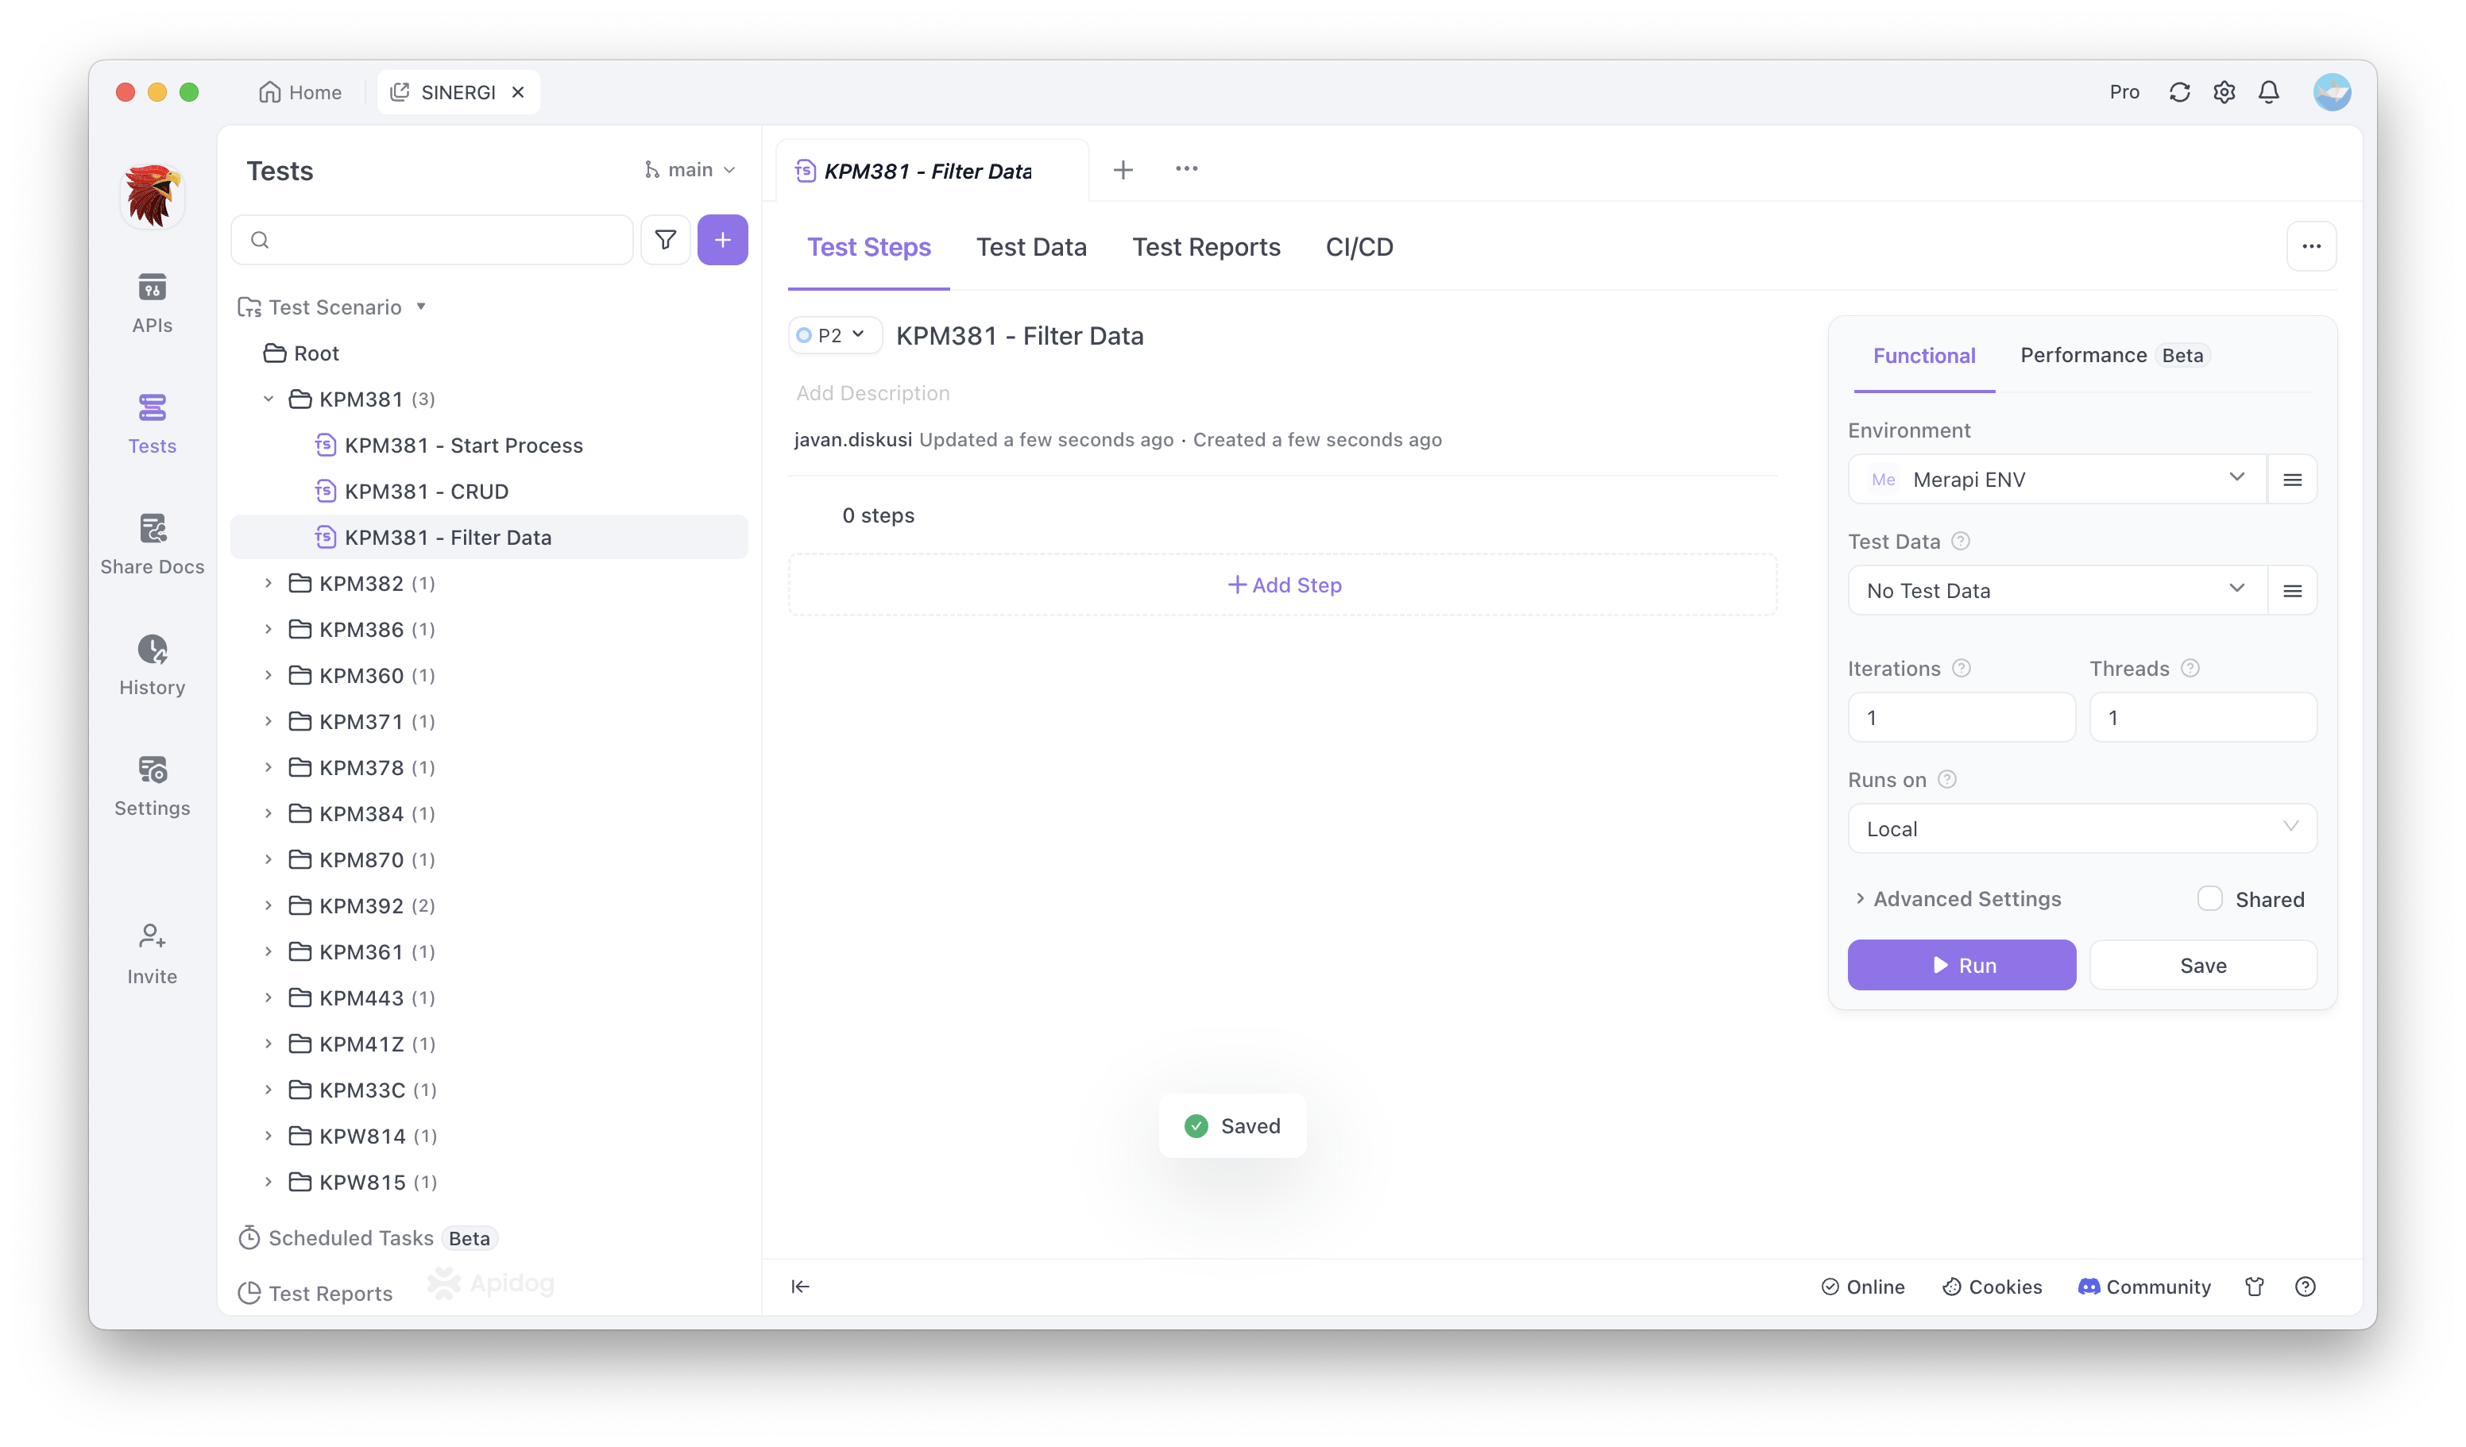Collapse sidebar using bottom arrow icon
The image size is (2466, 1447).
tap(801, 1287)
